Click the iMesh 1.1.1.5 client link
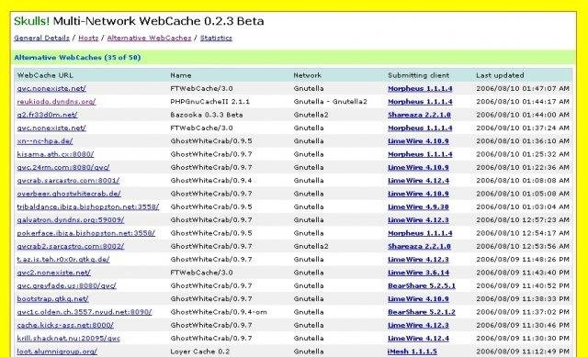Viewport: 588px width, 357px height. 413,351
